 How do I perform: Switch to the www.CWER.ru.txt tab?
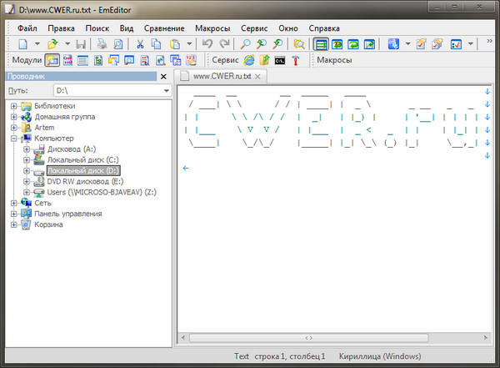tap(222, 76)
